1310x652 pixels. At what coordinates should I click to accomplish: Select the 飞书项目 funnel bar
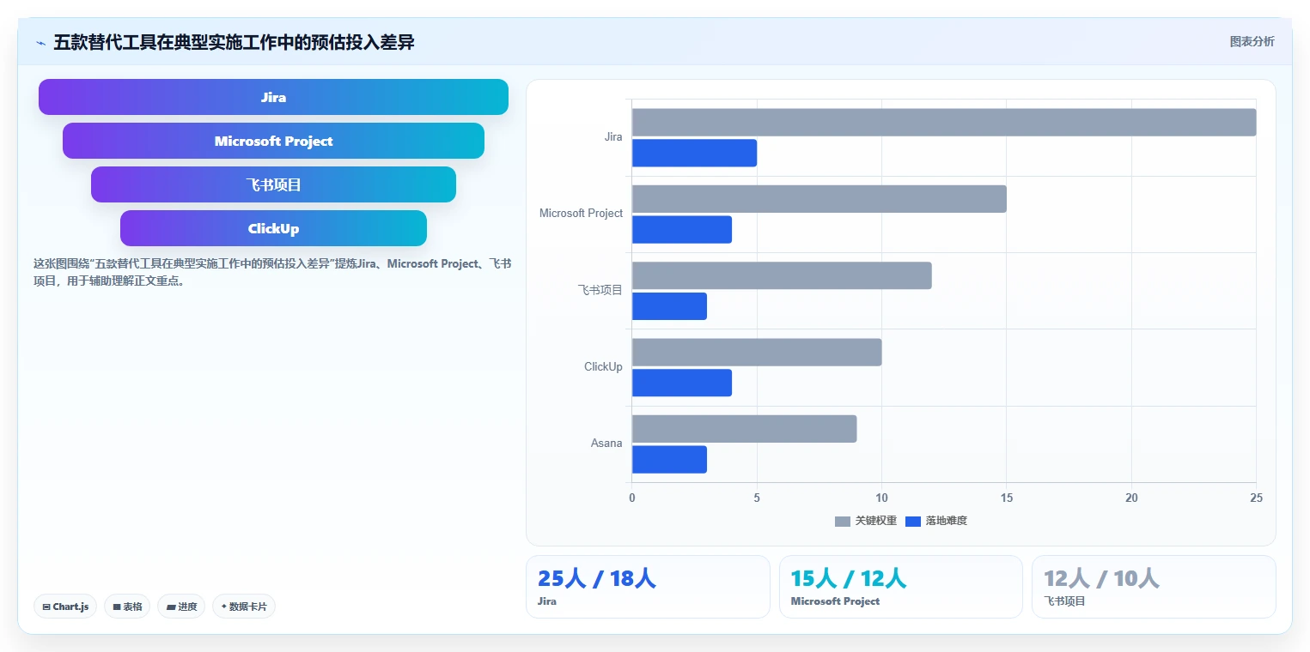click(x=273, y=184)
